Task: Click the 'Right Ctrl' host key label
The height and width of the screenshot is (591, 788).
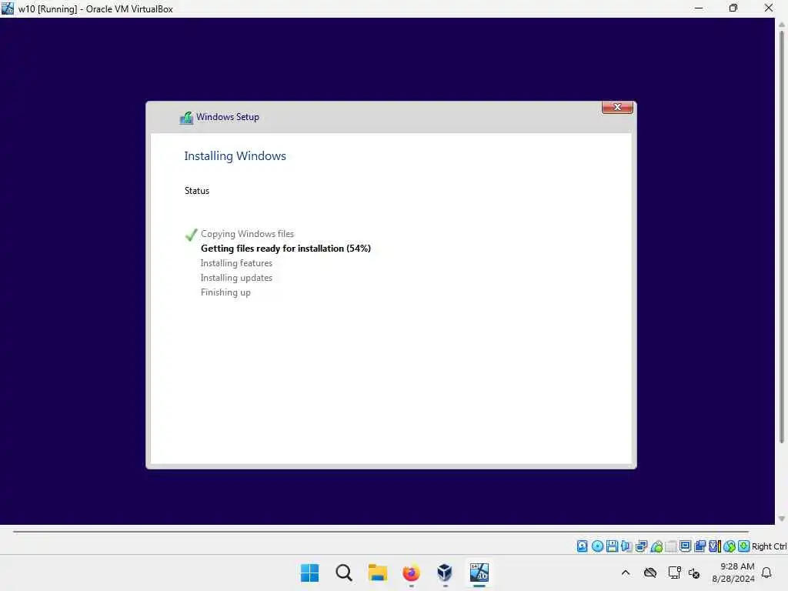Action: [x=769, y=546]
